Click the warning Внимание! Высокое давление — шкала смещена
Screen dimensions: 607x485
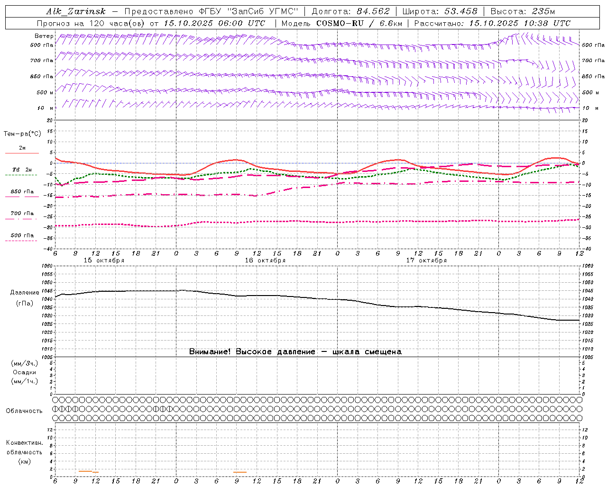[295, 352]
